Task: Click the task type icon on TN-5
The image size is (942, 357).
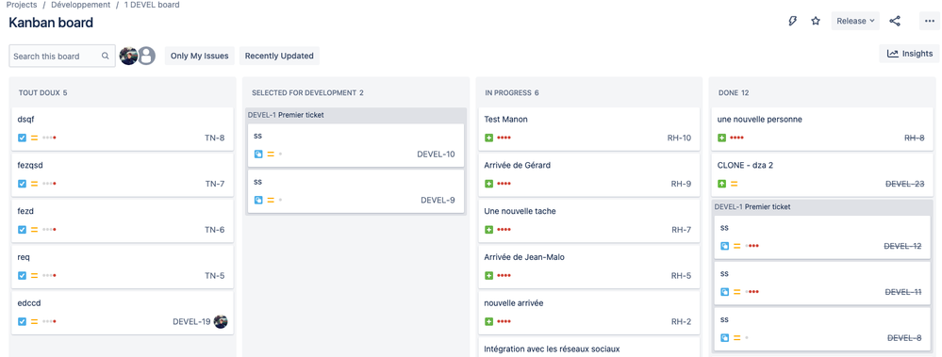Action: (x=23, y=275)
